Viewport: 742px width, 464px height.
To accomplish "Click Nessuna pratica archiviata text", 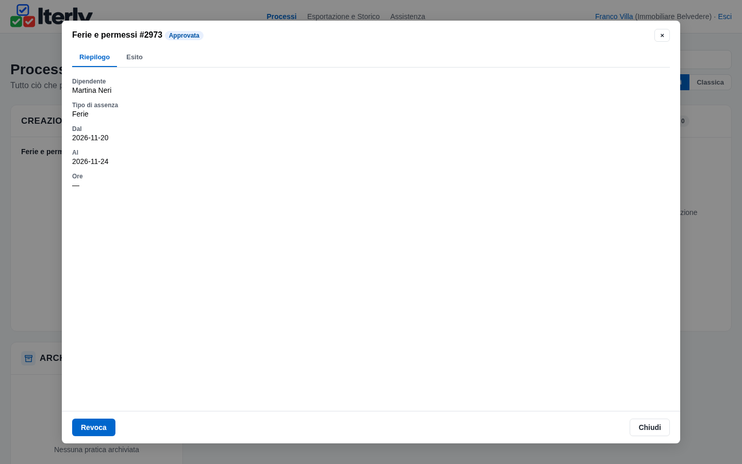I will [96, 450].
